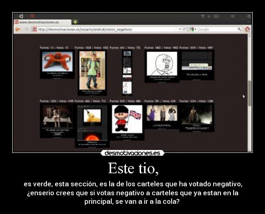
Task: Click the browser back arrow button
Action: tap(18, 29)
